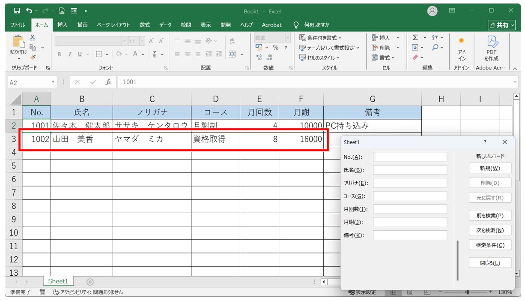525x301 pixels.
Task: Open the Add-ins (アドイン) icon
Action: click(461, 50)
